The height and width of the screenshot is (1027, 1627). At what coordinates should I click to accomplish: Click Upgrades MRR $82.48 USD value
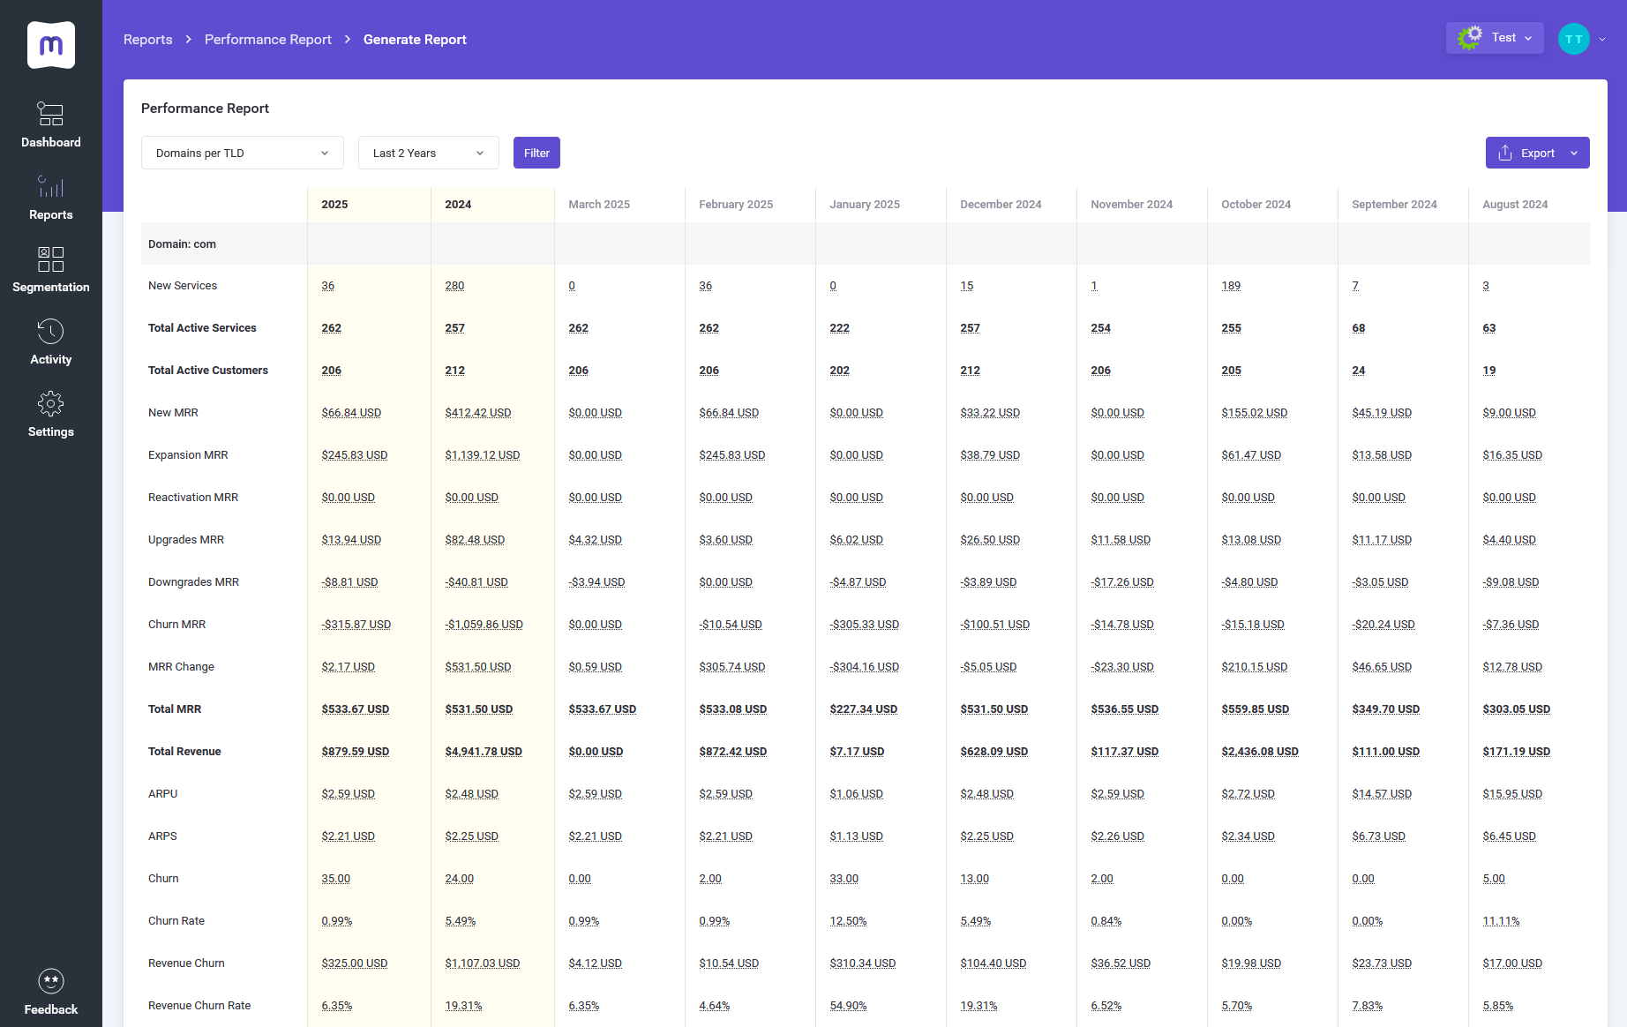(475, 540)
